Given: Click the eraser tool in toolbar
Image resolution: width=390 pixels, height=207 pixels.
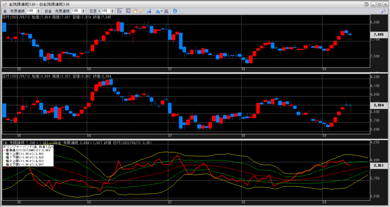Looking at the screenshot, I should point(149,11).
